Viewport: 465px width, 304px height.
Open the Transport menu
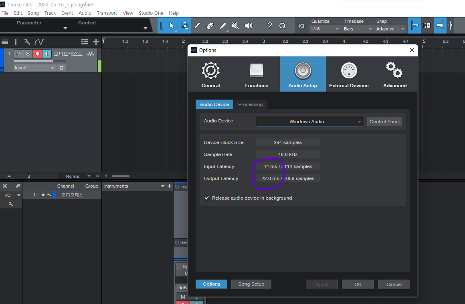pos(107,13)
